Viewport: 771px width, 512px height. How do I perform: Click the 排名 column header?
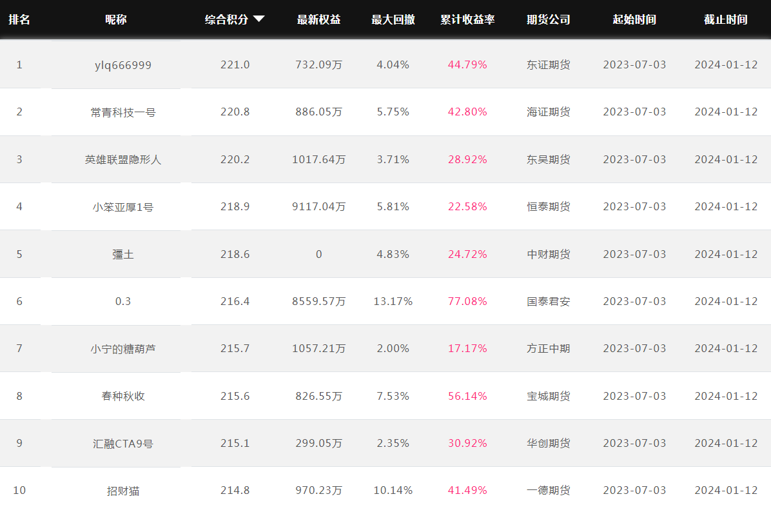19,20
